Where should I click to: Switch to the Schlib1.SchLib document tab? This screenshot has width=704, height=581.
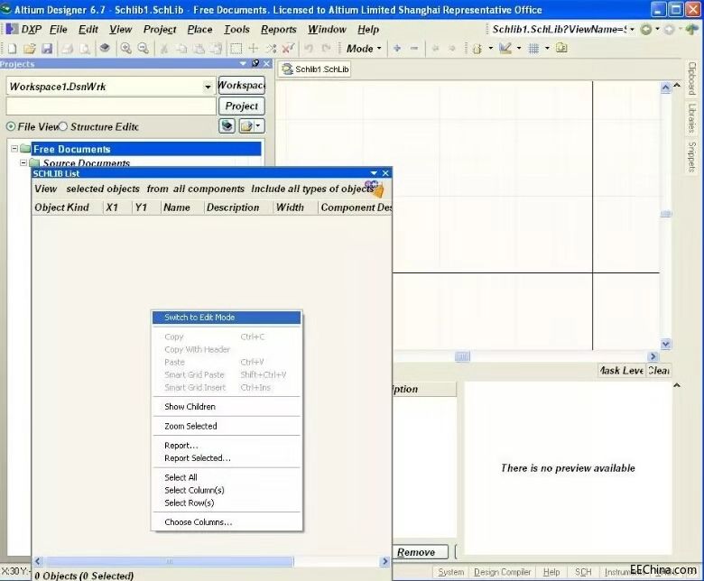pyautogui.click(x=315, y=69)
